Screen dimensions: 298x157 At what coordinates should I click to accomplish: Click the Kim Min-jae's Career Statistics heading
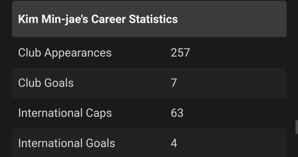(x=98, y=19)
